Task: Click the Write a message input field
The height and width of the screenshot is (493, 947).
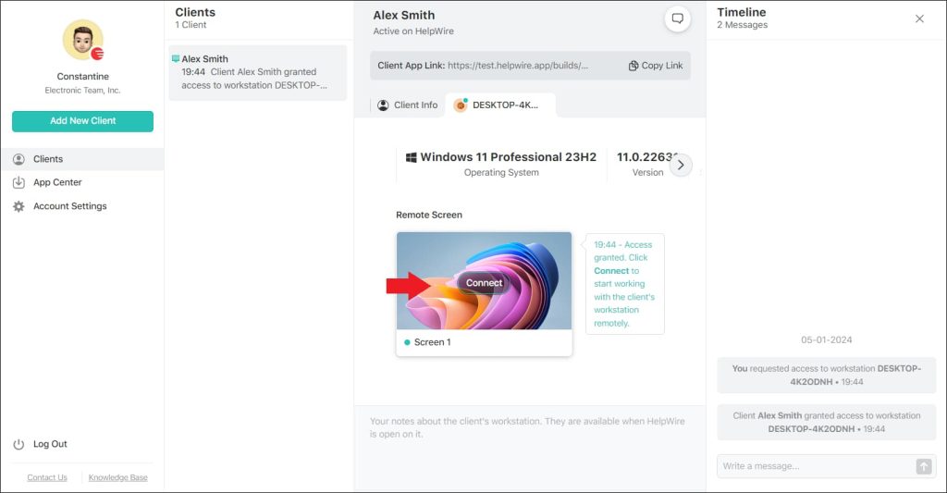Action: pos(814,466)
